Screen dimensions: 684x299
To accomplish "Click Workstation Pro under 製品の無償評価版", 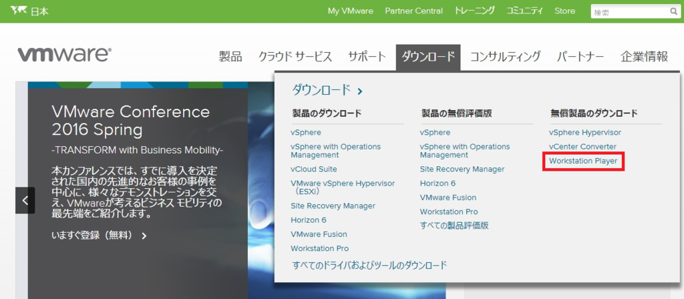I will (x=449, y=212).
